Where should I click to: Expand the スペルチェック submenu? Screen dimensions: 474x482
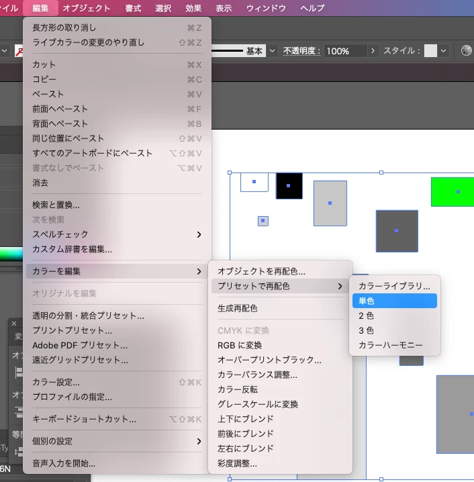coord(117,234)
